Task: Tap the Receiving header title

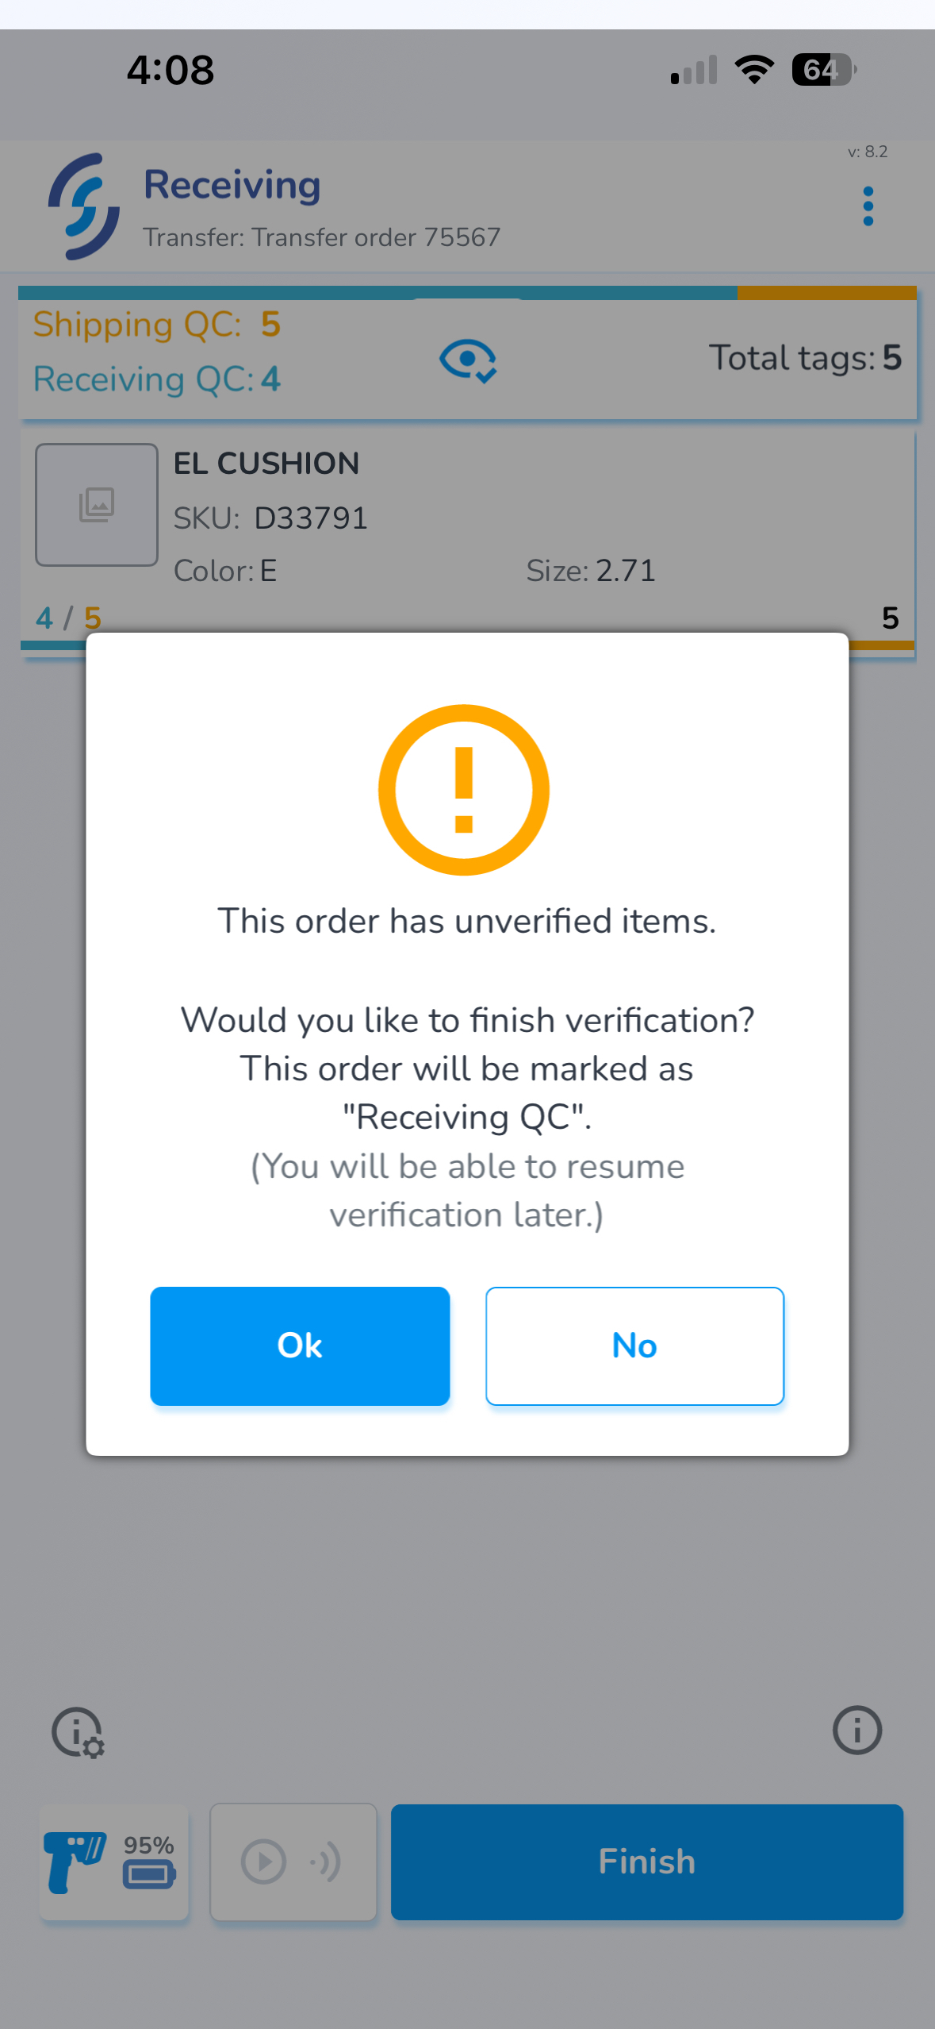Action: [232, 185]
